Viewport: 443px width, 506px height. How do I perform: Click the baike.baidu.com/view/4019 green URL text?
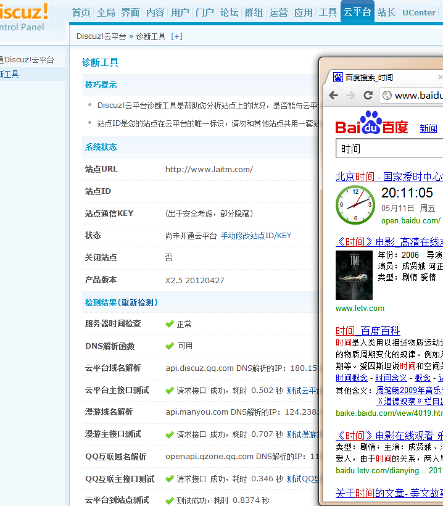[x=389, y=413]
